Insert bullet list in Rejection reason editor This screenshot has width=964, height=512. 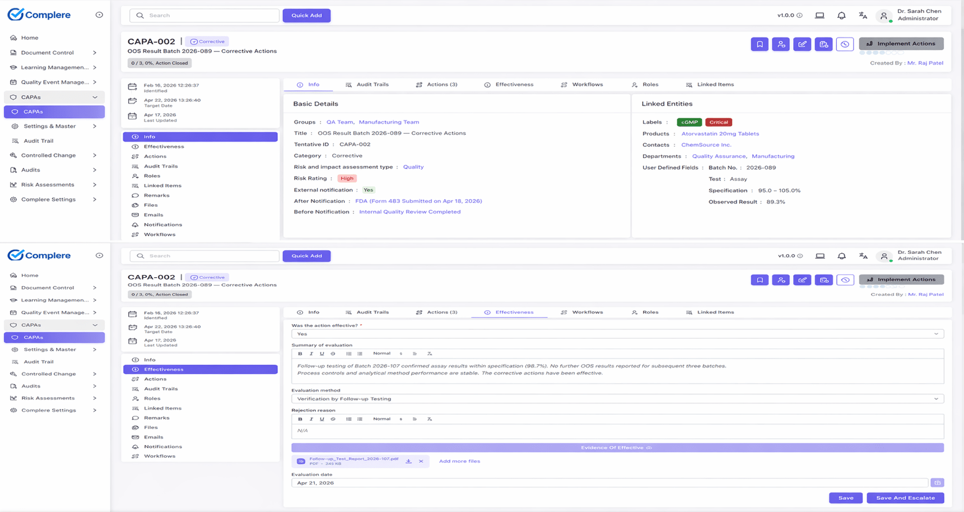(360, 419)
